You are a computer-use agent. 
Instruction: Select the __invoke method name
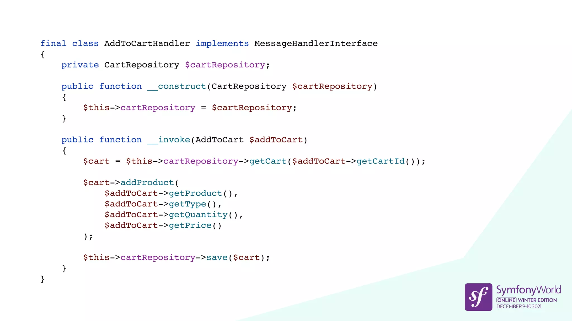pos(168,140)
